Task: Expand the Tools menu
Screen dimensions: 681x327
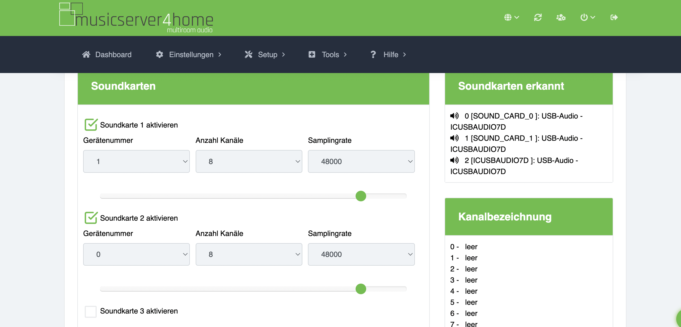Action: click(330, 54)
